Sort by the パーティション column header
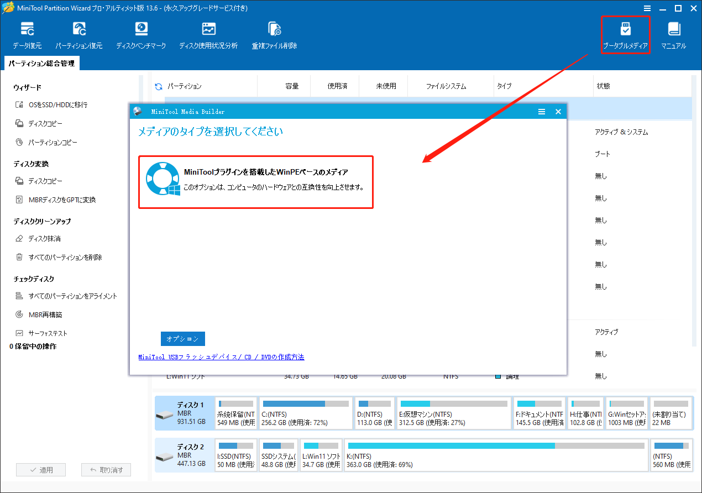702x493 pixels. (185, 86)
